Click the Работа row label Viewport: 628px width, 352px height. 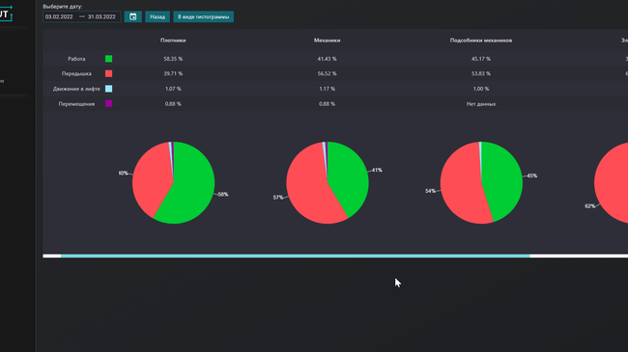pos(76,59)
